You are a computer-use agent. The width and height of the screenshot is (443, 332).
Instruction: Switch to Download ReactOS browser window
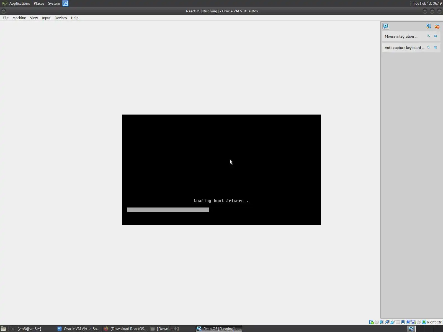(126, 329)
